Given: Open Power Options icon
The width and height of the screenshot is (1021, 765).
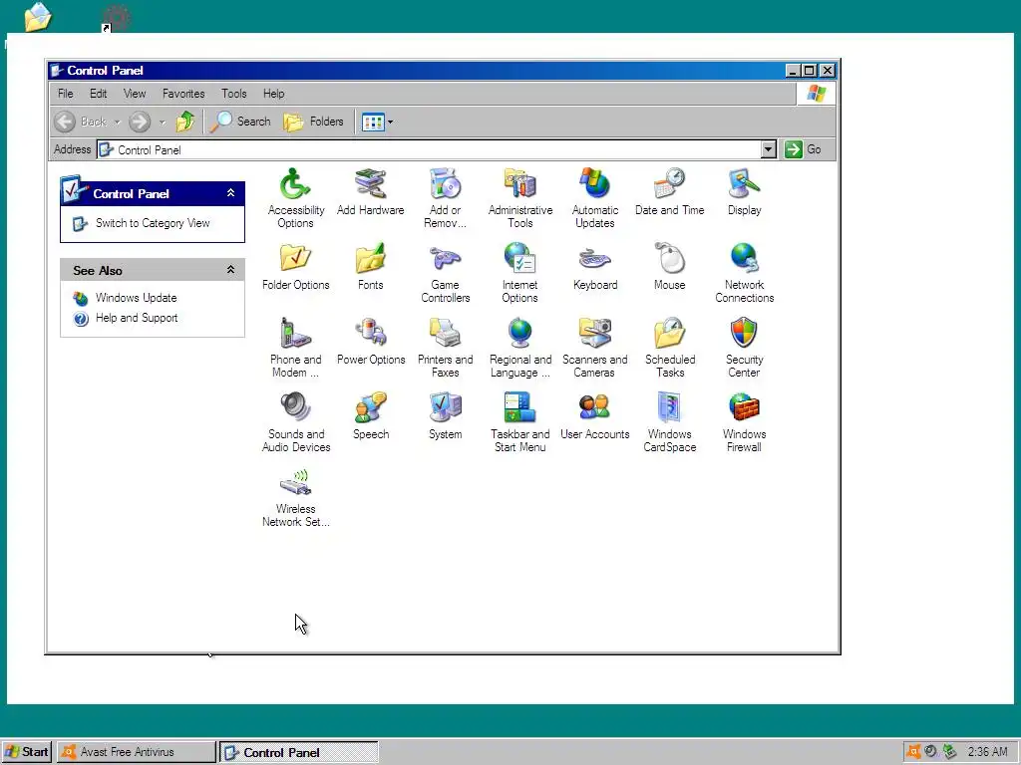Looking at the screenshot, I should pyautogui.click(x=371, y=342).
